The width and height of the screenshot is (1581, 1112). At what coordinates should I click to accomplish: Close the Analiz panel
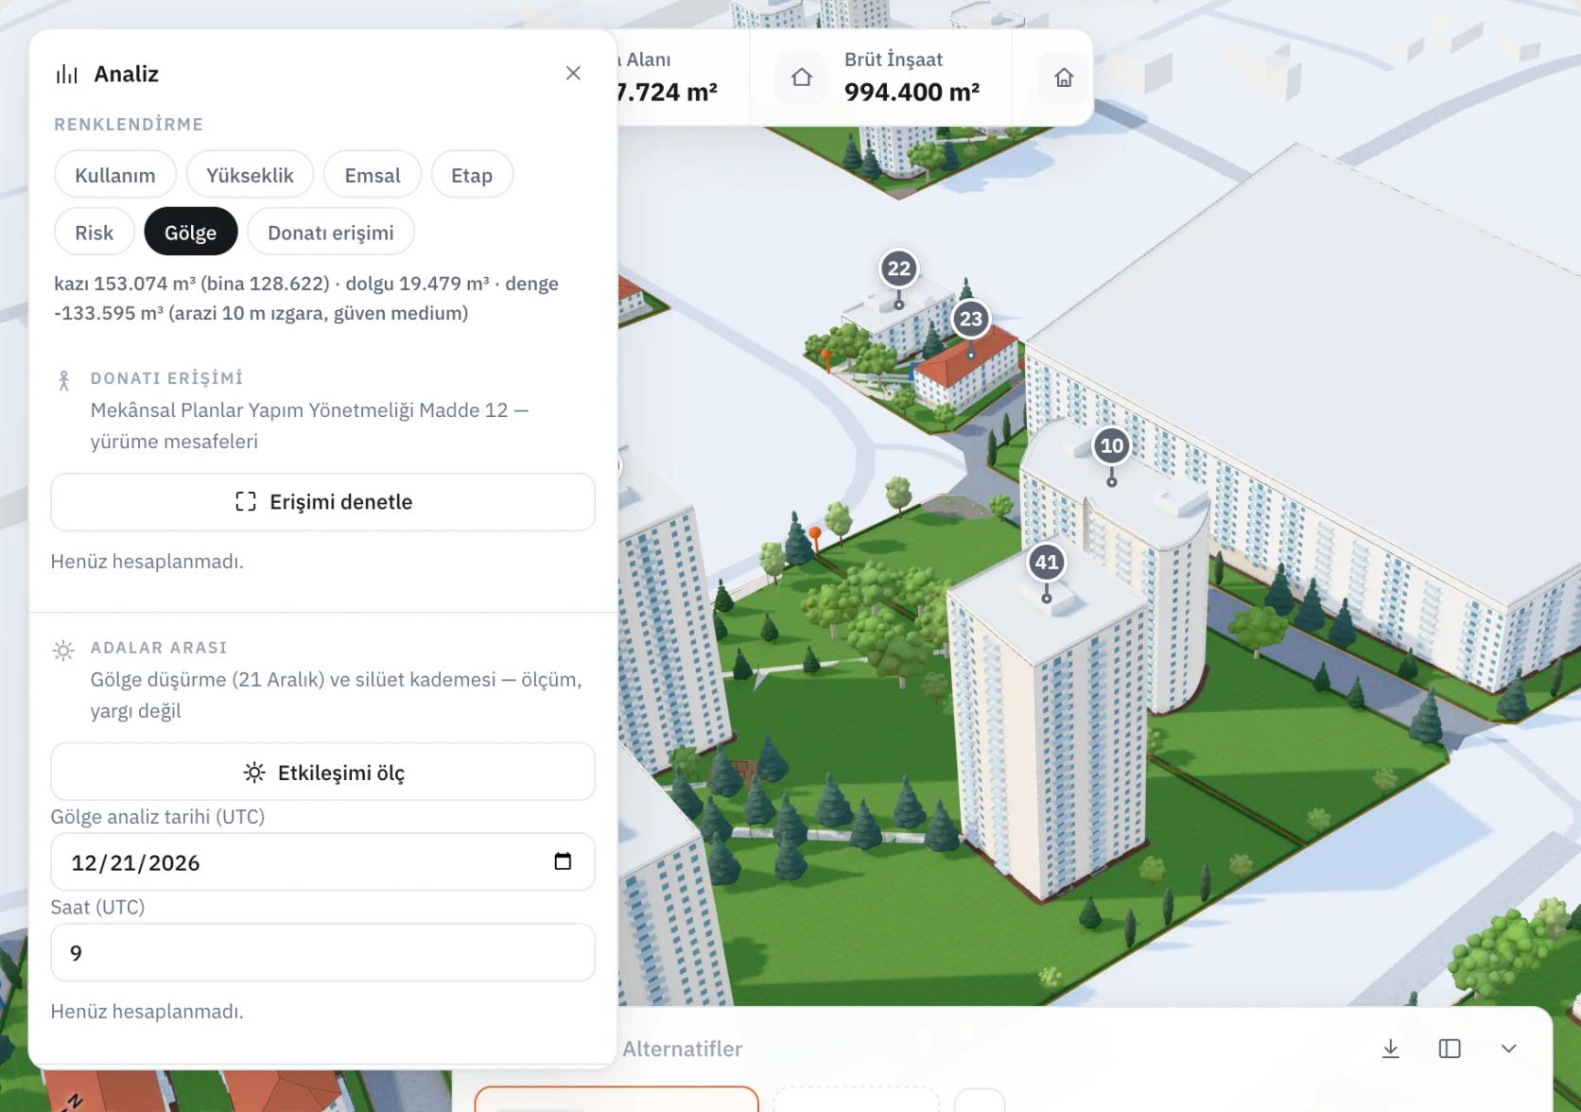click(x=573, y=73)
